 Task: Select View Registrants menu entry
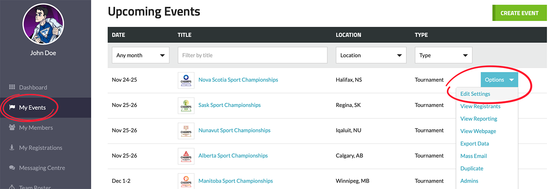point(480,106)
